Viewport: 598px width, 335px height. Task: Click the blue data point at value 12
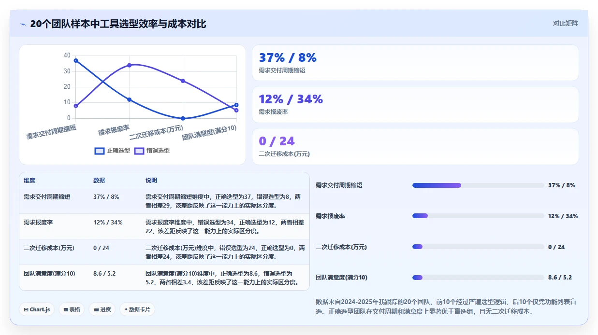[129, 99]
